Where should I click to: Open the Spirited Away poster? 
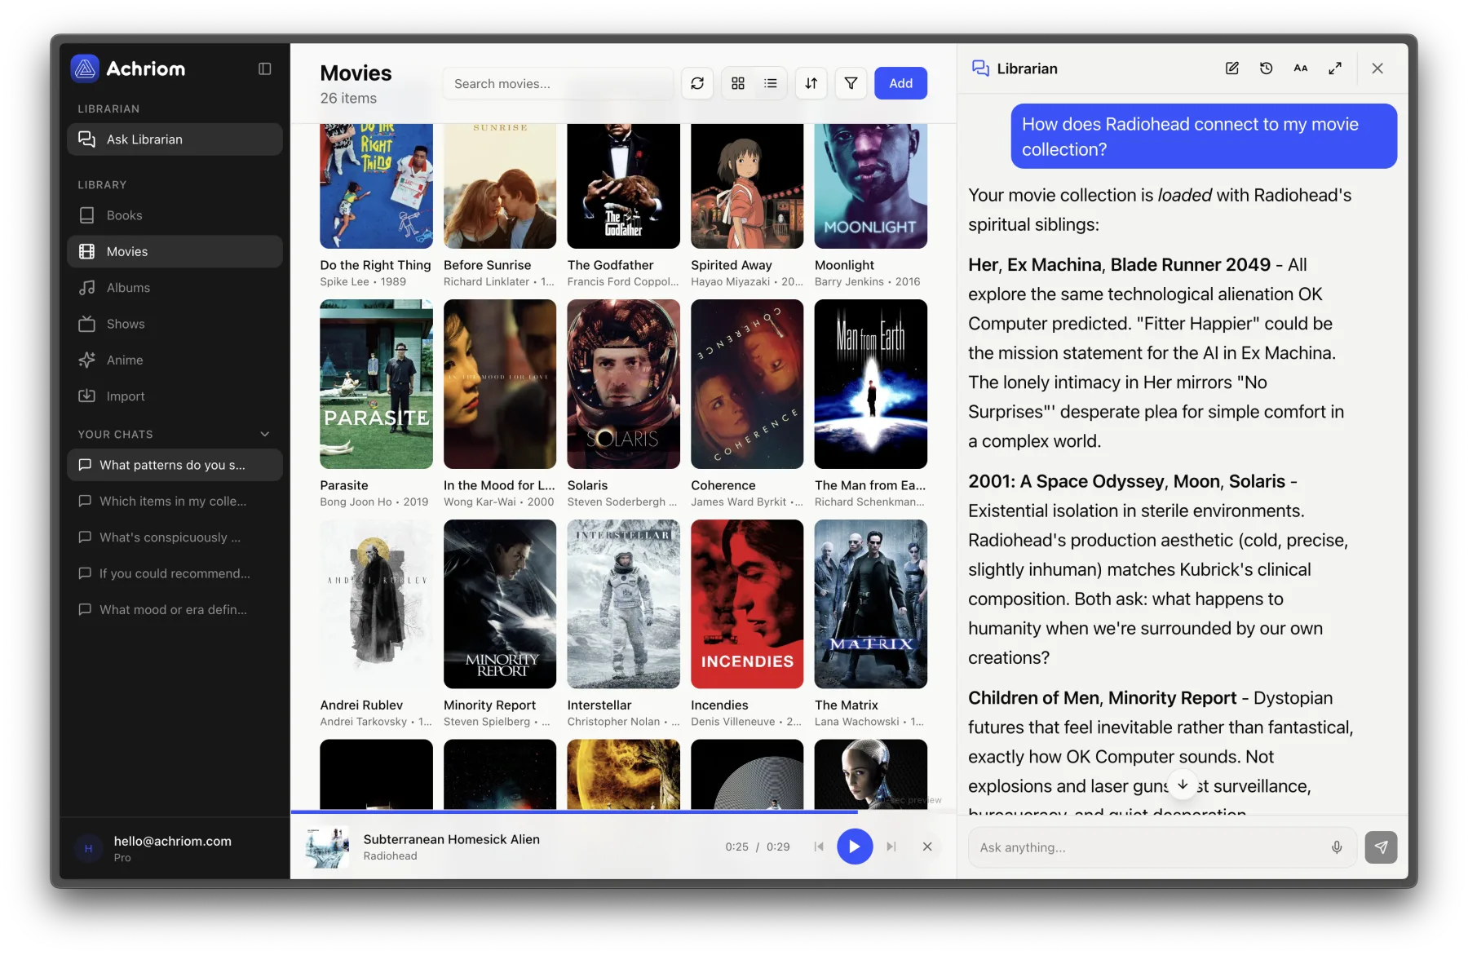click(x=747, y=186)
